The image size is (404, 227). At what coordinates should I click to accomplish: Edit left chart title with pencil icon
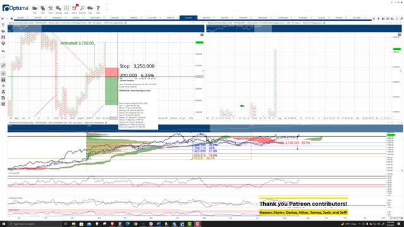coord(126,23)
